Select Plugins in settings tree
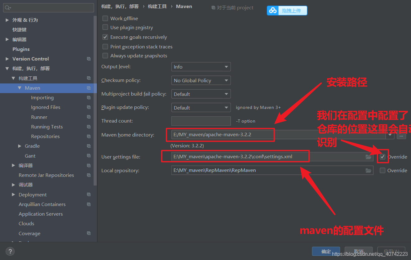Viewport: 411px width, 260px height. [21, 49]
